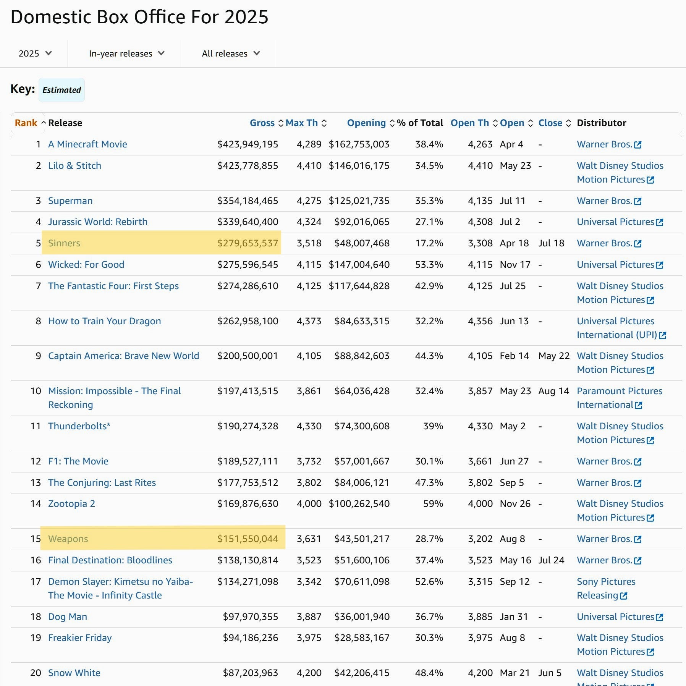686x686 pixels.
Task: Open the Zootopia 2 movie link
Action: [71, 504]
